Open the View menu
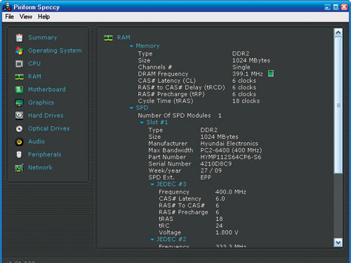The image size is (351, 263). pos(26,17)
